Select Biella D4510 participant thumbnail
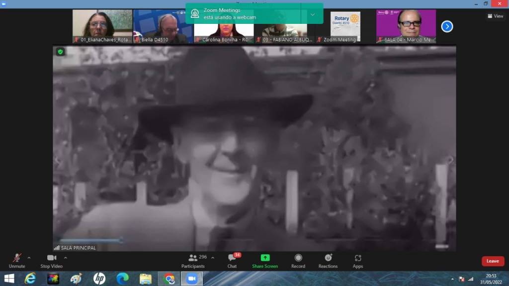 click(x=163, y=26)
